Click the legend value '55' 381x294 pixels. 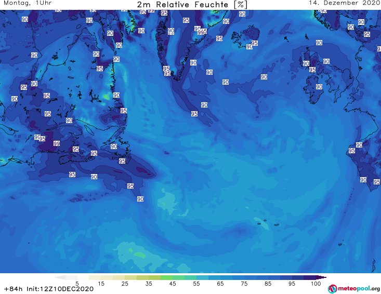[x=196, y=284]
